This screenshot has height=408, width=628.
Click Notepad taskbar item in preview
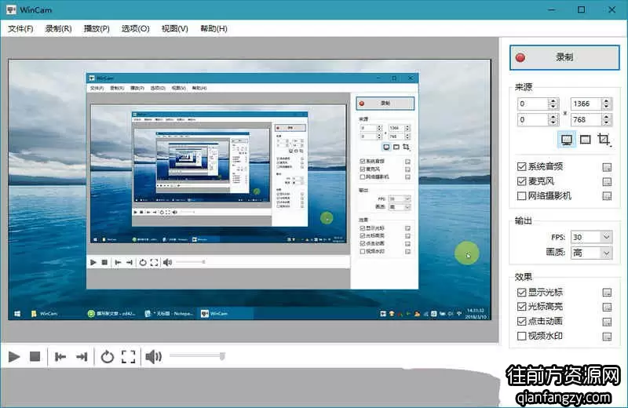(x=169, y=314)
